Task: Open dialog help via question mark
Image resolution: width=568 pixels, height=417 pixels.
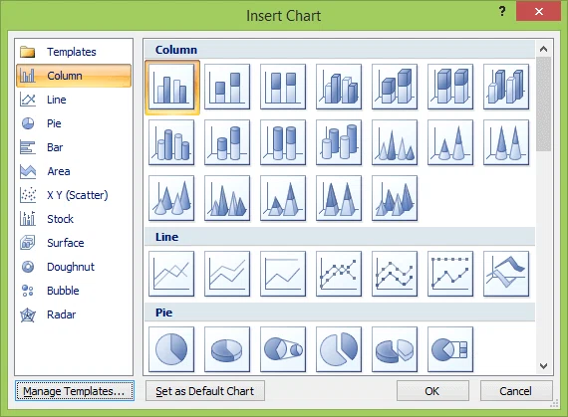Action: pyautogui.click(x=502, y=11)
